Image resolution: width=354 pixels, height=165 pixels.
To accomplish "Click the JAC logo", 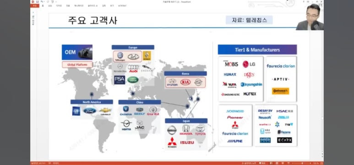I will tap(140, 126).
